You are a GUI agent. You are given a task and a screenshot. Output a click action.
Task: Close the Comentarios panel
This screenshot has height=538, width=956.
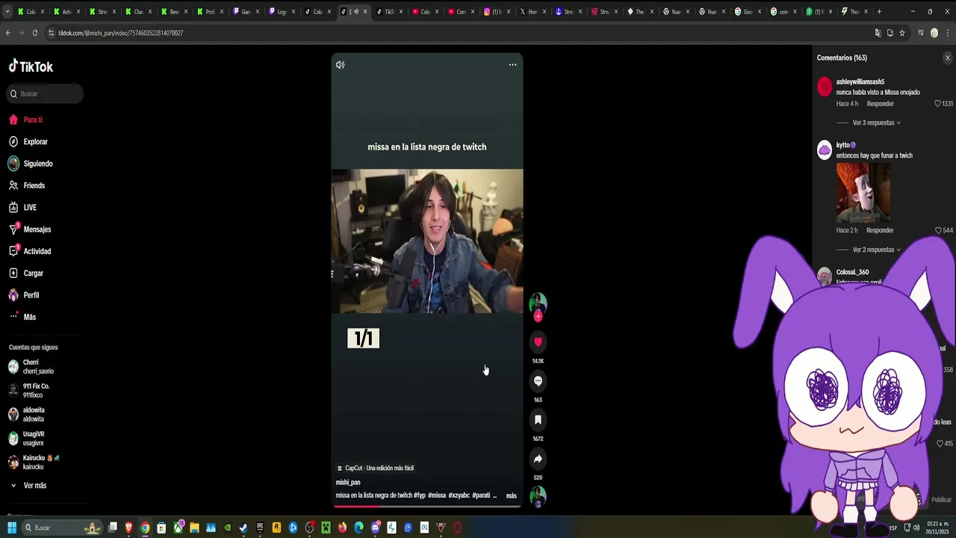coord(948,58)
